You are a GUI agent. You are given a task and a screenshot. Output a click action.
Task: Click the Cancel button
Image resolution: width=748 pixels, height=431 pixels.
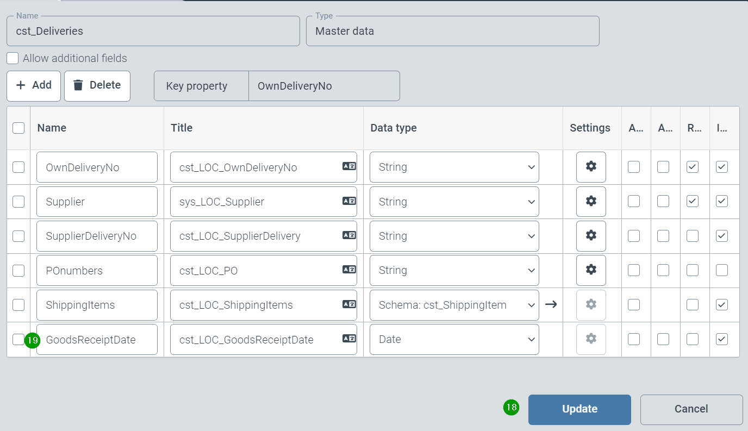(x=691, y=409)
